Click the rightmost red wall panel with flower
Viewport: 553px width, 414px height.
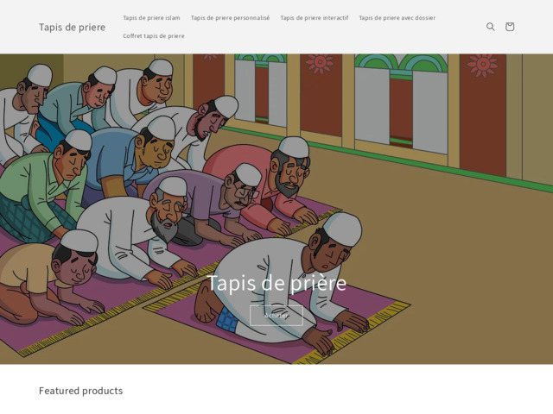[x=482, y=113]
